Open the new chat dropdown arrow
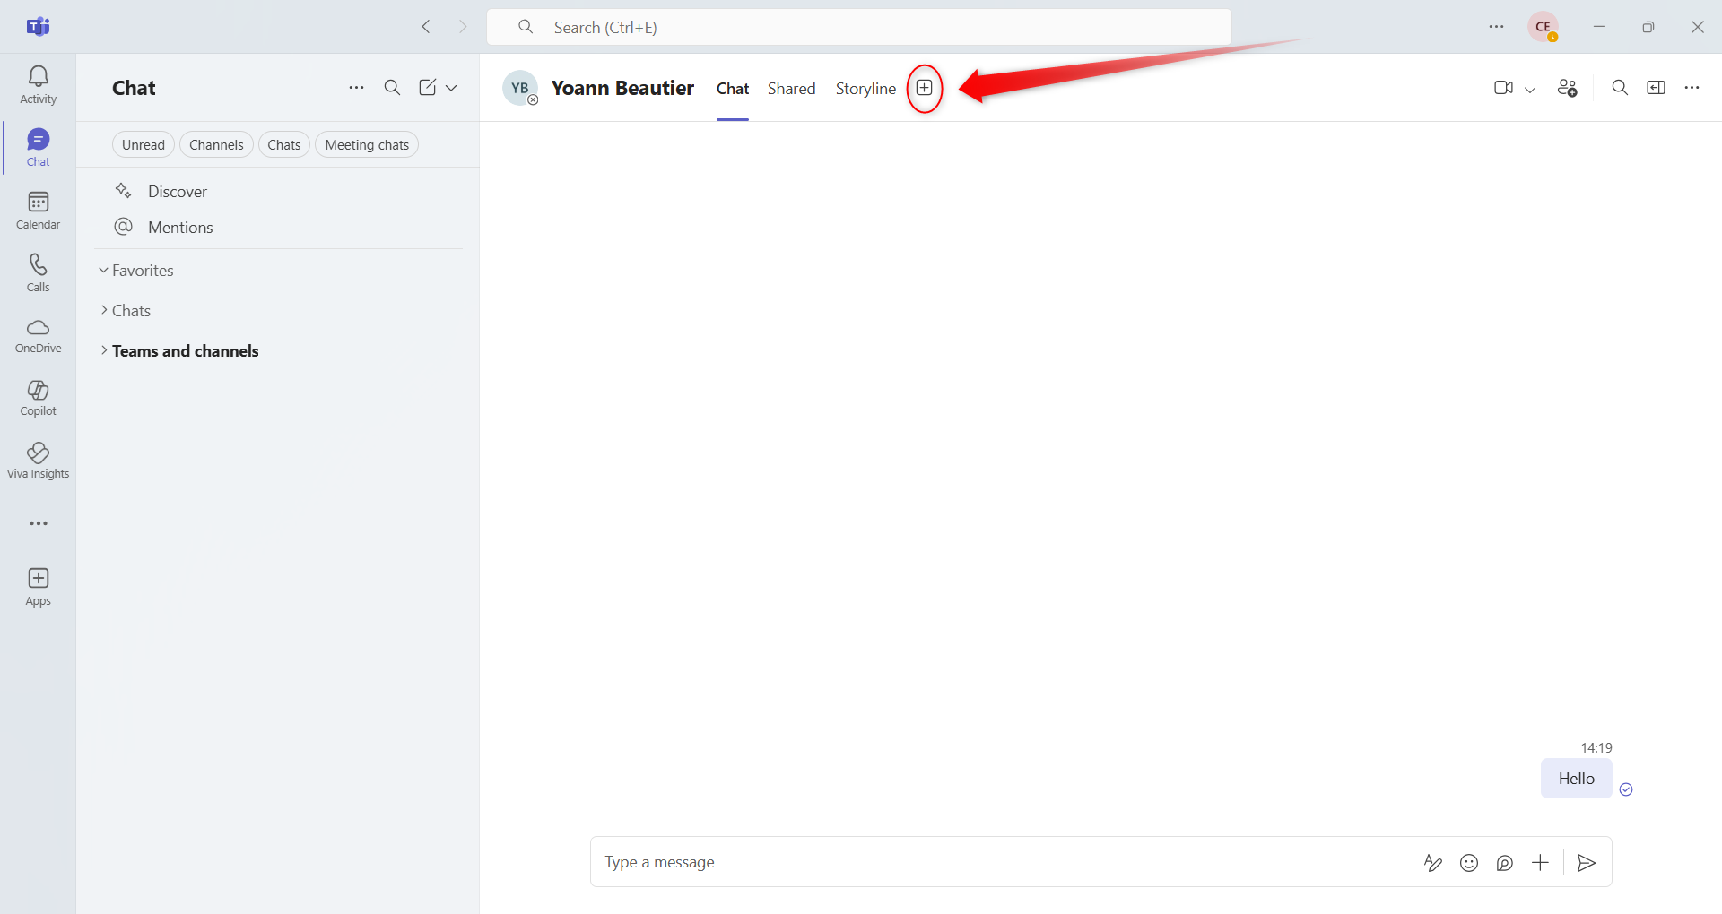 (x=451, y=88)
